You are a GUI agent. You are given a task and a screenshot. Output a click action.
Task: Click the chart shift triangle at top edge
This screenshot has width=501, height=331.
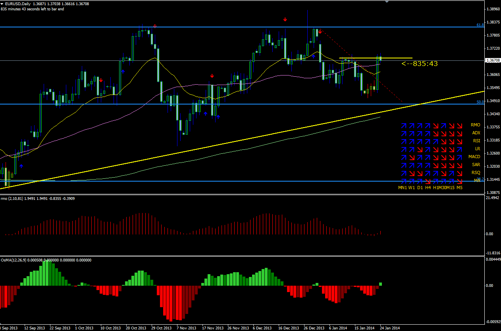387,2
